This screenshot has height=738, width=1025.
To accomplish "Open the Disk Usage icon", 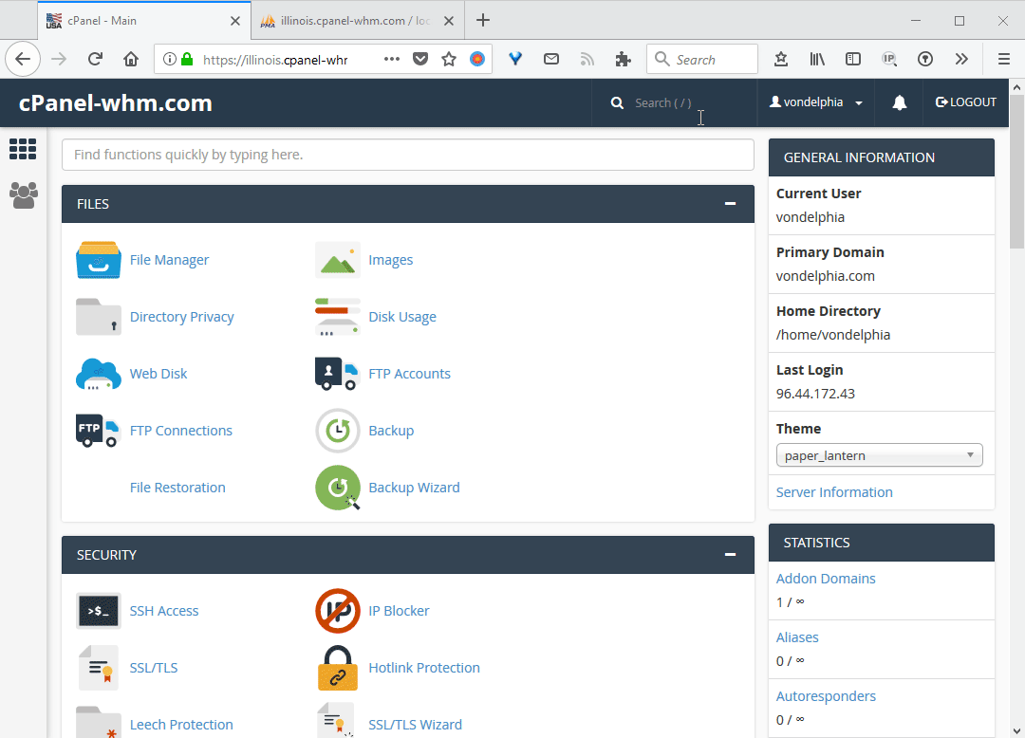I will [x=337, y=317].
